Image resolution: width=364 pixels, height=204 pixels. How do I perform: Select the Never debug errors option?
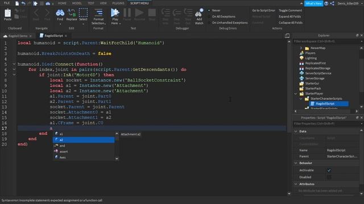[x=209, y=10]
